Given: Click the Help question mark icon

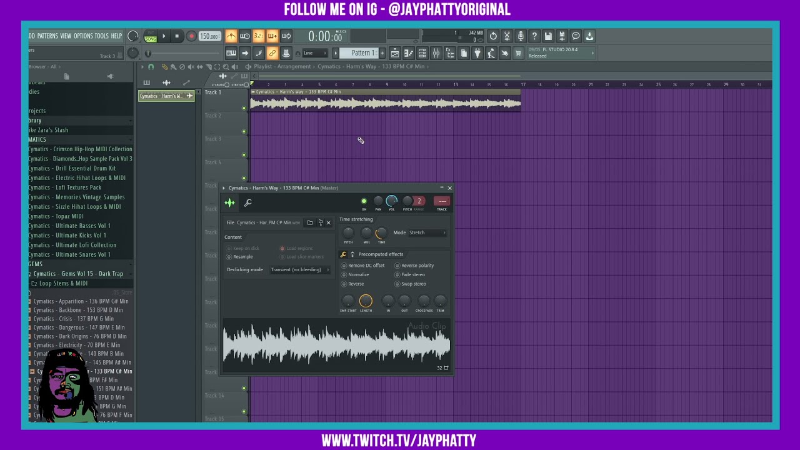Looking at the screenshot, I should 534,36.
